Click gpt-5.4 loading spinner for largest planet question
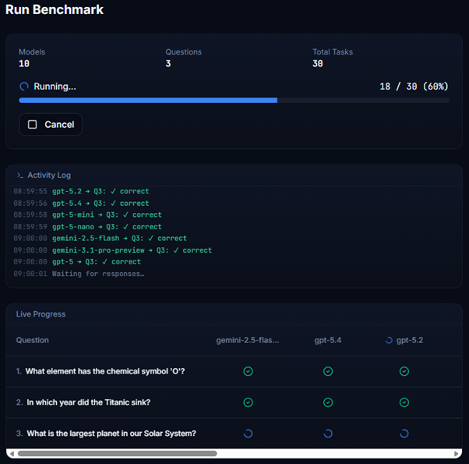The height and width of the screenshot is (464, 469). pyautogui.click(x=328, y=434)
